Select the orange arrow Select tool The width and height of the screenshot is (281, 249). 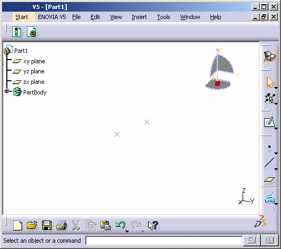pos(270,82)
